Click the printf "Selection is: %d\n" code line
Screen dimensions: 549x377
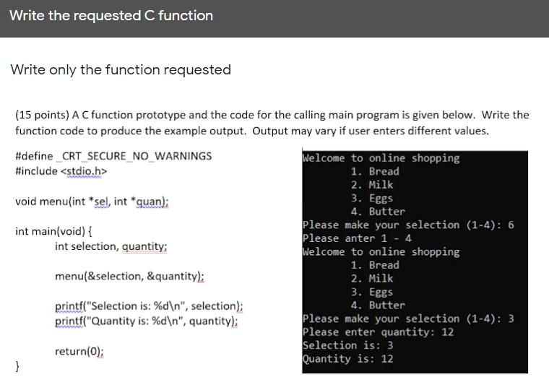[149, 306]
